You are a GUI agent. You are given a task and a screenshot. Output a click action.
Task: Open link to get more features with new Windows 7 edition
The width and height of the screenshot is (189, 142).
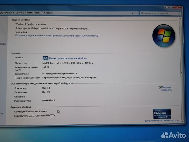click(x=57, y=35)
